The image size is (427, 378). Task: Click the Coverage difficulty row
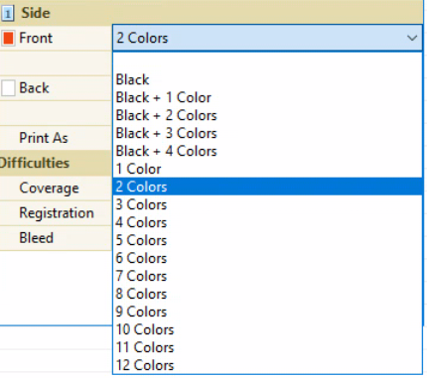56,189
